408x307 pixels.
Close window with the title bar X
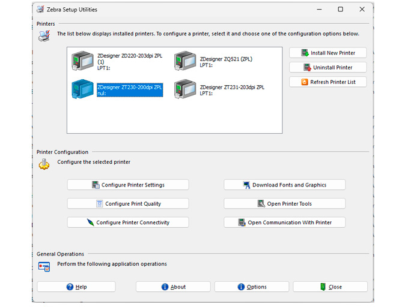pos(362,10)
